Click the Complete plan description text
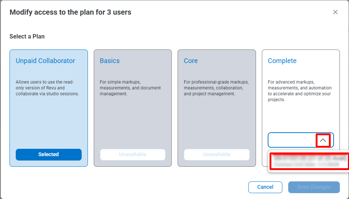The height and width of the screenshot is (199, 349). [300, 91]
